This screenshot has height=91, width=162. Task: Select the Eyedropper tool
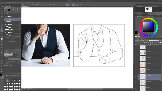(x=2, y=25)
